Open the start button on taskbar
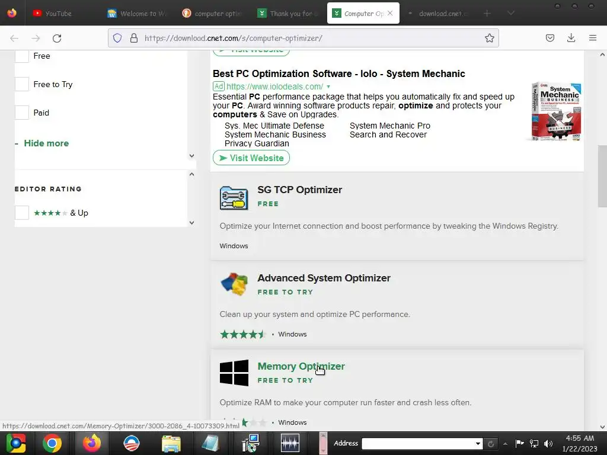607x455 pixels. click(15, 443)
